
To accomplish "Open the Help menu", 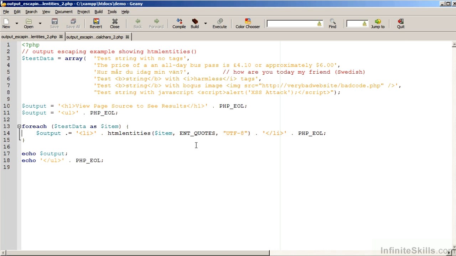I will coord(125,12).
